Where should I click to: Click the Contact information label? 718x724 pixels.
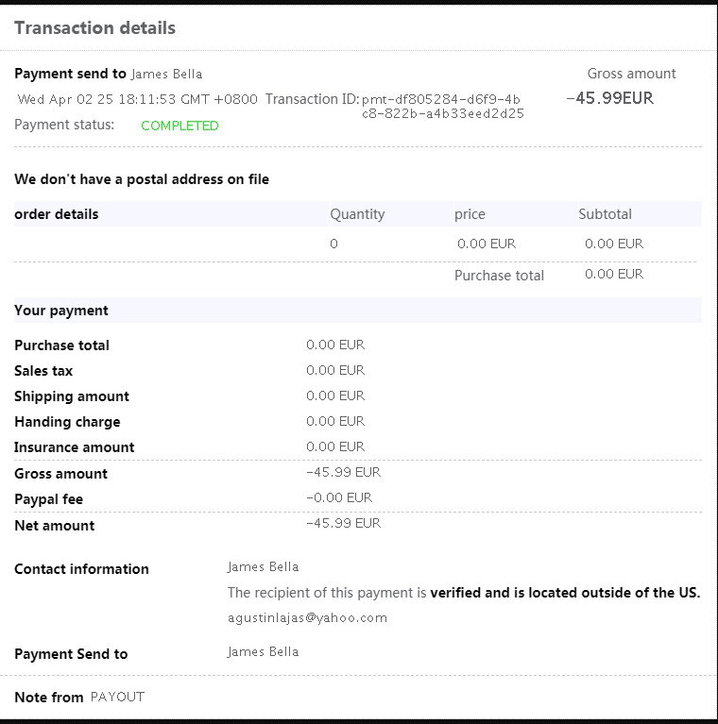(x=81, y=569)
